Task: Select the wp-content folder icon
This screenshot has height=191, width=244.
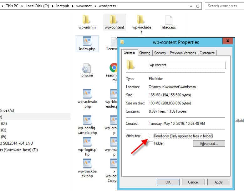Action: (114, 20)
